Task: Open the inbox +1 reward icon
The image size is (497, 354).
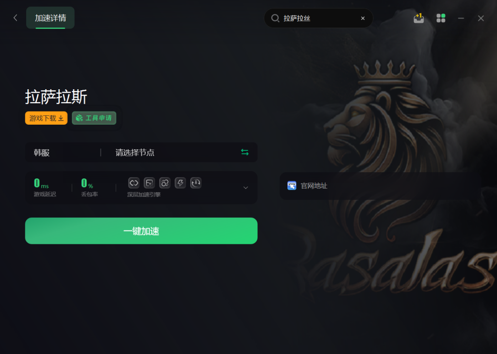Action: coord(419,18)
